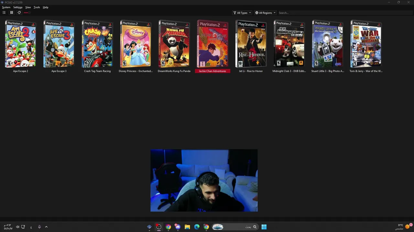Open the Settings menu
The width and height of the screenshot is (414, 232).
click(x=18, y=7)
